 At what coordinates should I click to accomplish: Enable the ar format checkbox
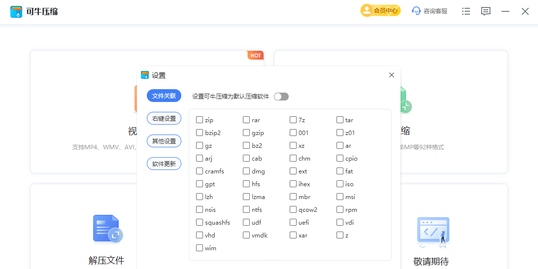339,145
